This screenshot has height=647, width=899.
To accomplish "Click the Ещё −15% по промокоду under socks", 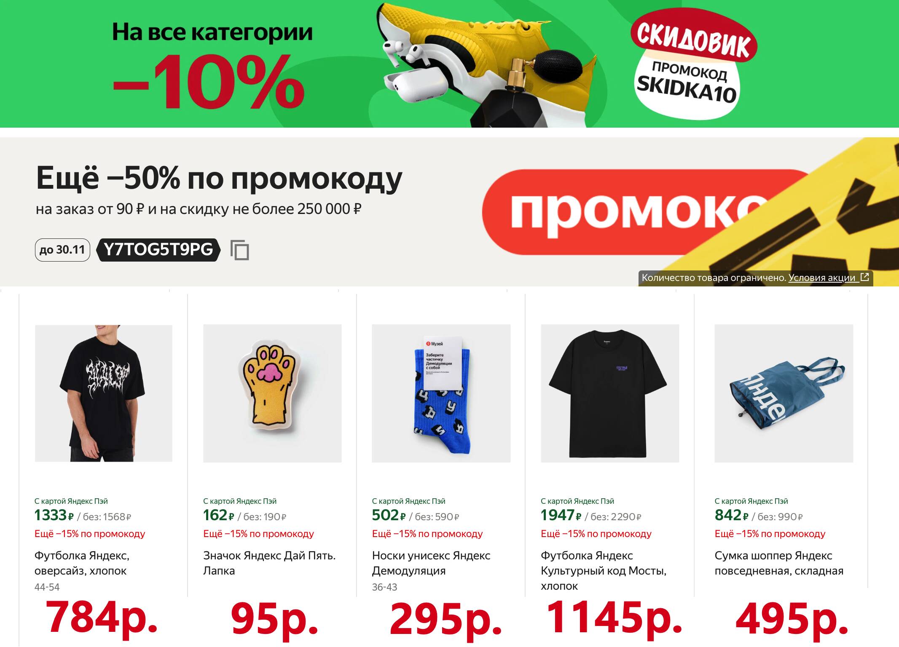I will tap(427, 534).
